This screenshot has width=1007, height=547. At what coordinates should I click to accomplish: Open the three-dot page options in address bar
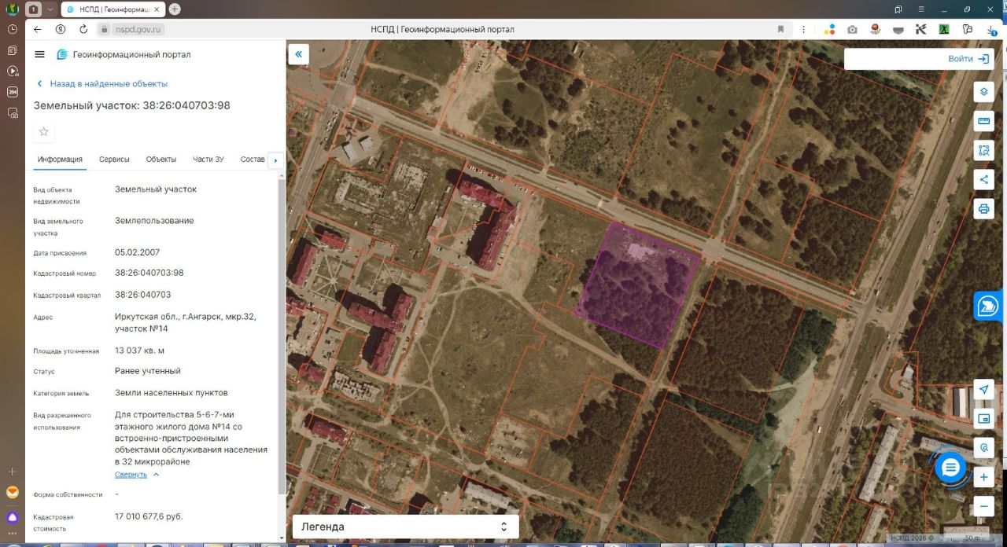pos(805,29)
